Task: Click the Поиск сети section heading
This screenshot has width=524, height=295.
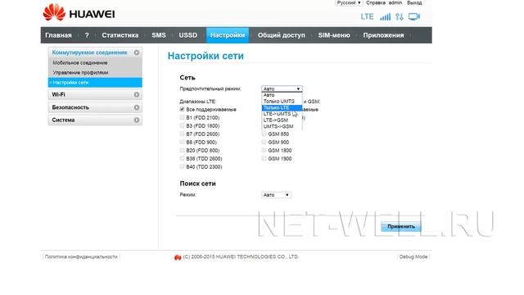Action: pos(197,184)
